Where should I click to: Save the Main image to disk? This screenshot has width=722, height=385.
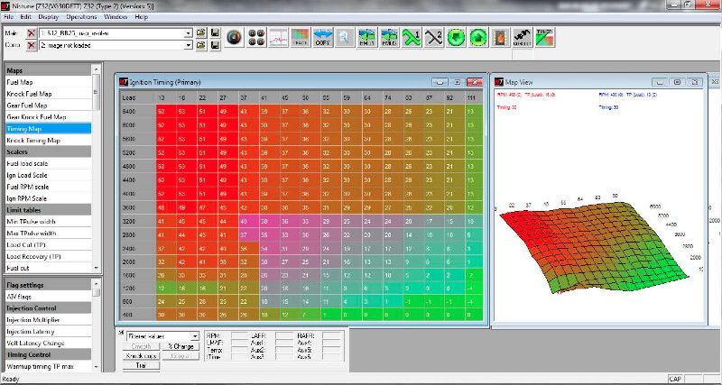pyautogui.click(x=215, y=33)
